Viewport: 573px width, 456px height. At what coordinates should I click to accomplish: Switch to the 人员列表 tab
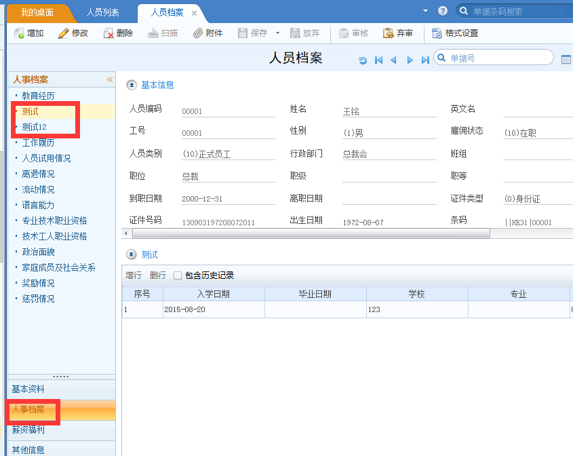coord(102,12)
